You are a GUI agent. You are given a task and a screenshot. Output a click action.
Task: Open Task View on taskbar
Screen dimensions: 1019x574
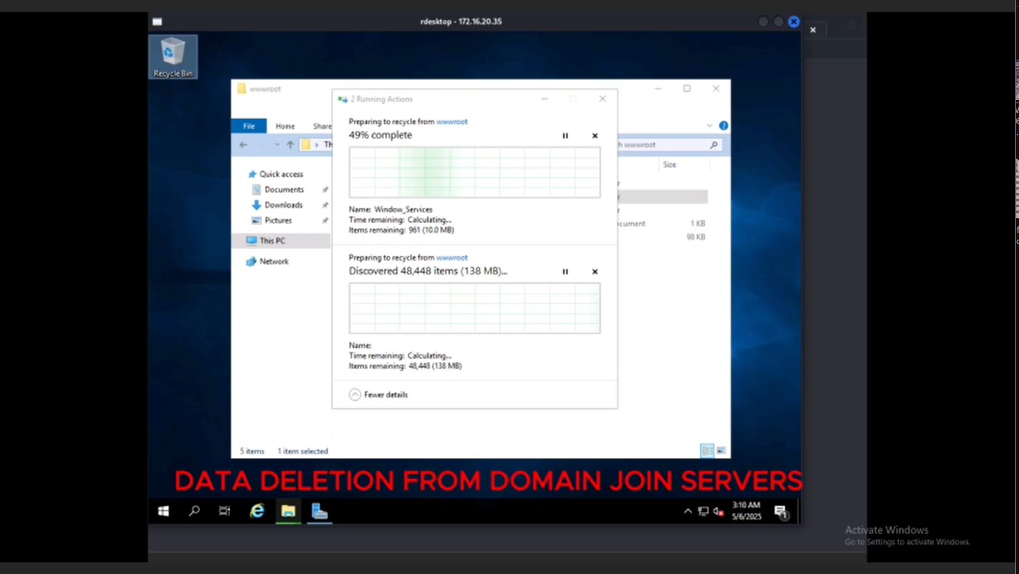(x=224, y=511)
